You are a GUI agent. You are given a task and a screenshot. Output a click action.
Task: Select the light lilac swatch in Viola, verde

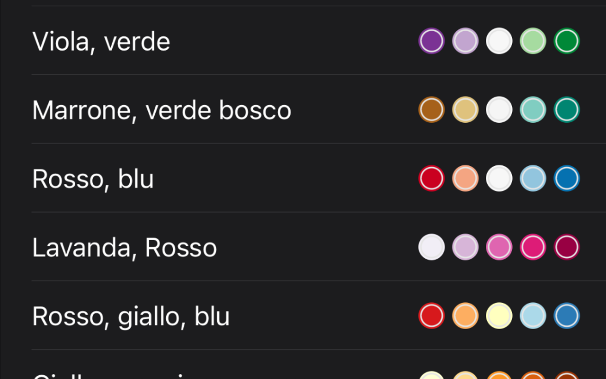pyautogui.click(x=465, y=41)
